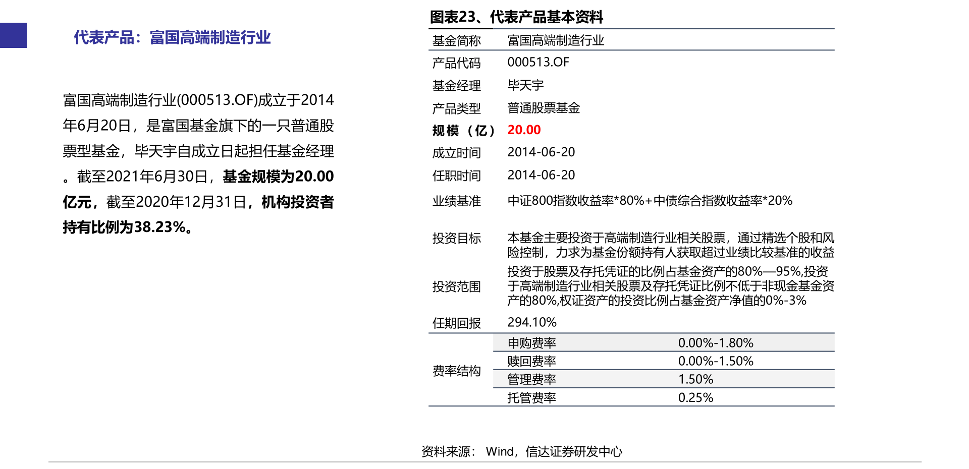Select the '基金经理' label
The image size is (969, 469).
456,86
